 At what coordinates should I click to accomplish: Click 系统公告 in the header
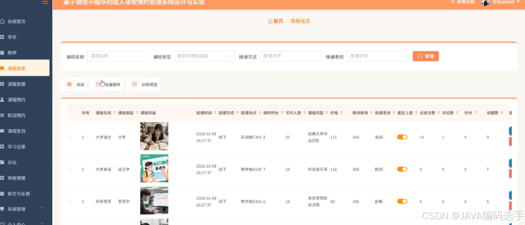(x=463, y=2)
